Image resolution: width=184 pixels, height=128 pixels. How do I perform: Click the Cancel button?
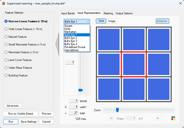tap(46, 122)
